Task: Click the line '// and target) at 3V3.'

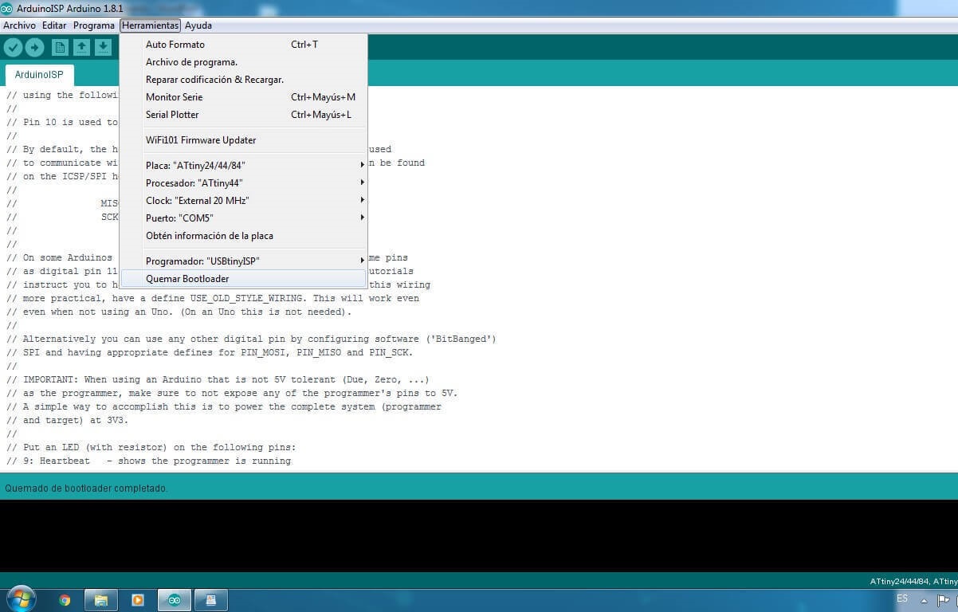Action: (x=68, y=421)
